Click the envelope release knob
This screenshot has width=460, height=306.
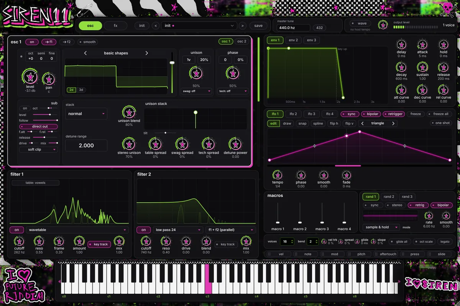pos(444,67)
